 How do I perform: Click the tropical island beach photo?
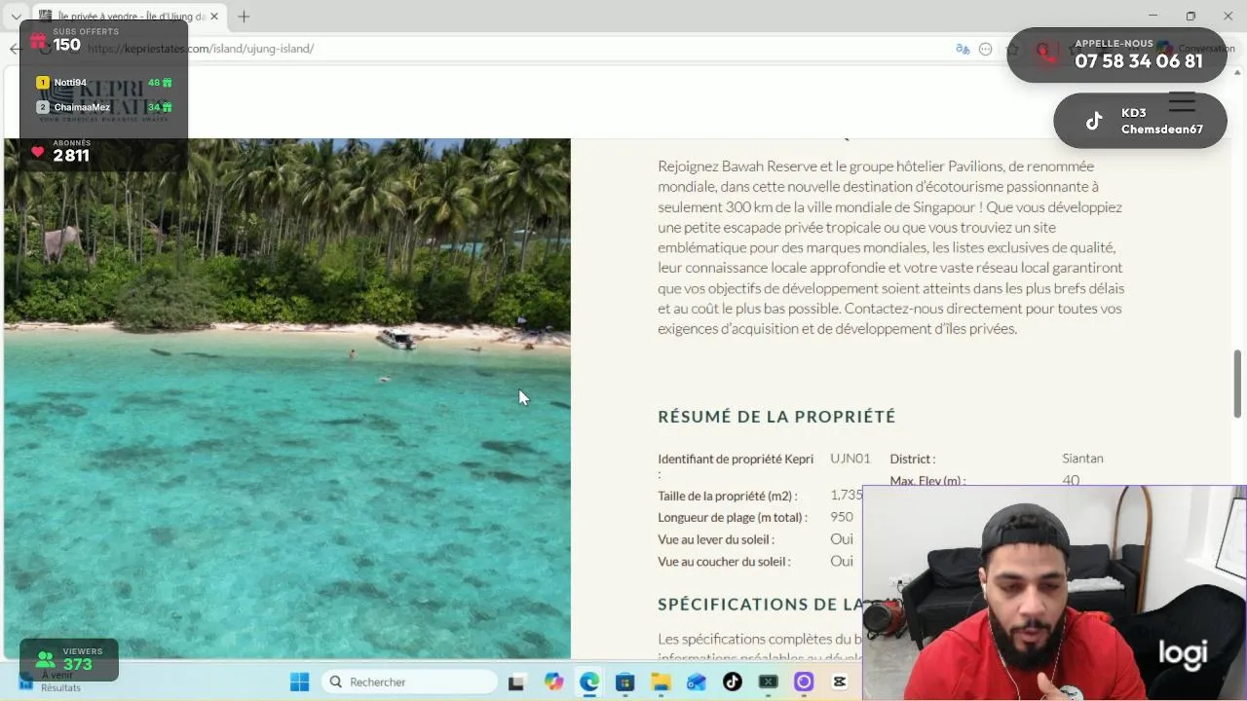click(x=287, y=399)
